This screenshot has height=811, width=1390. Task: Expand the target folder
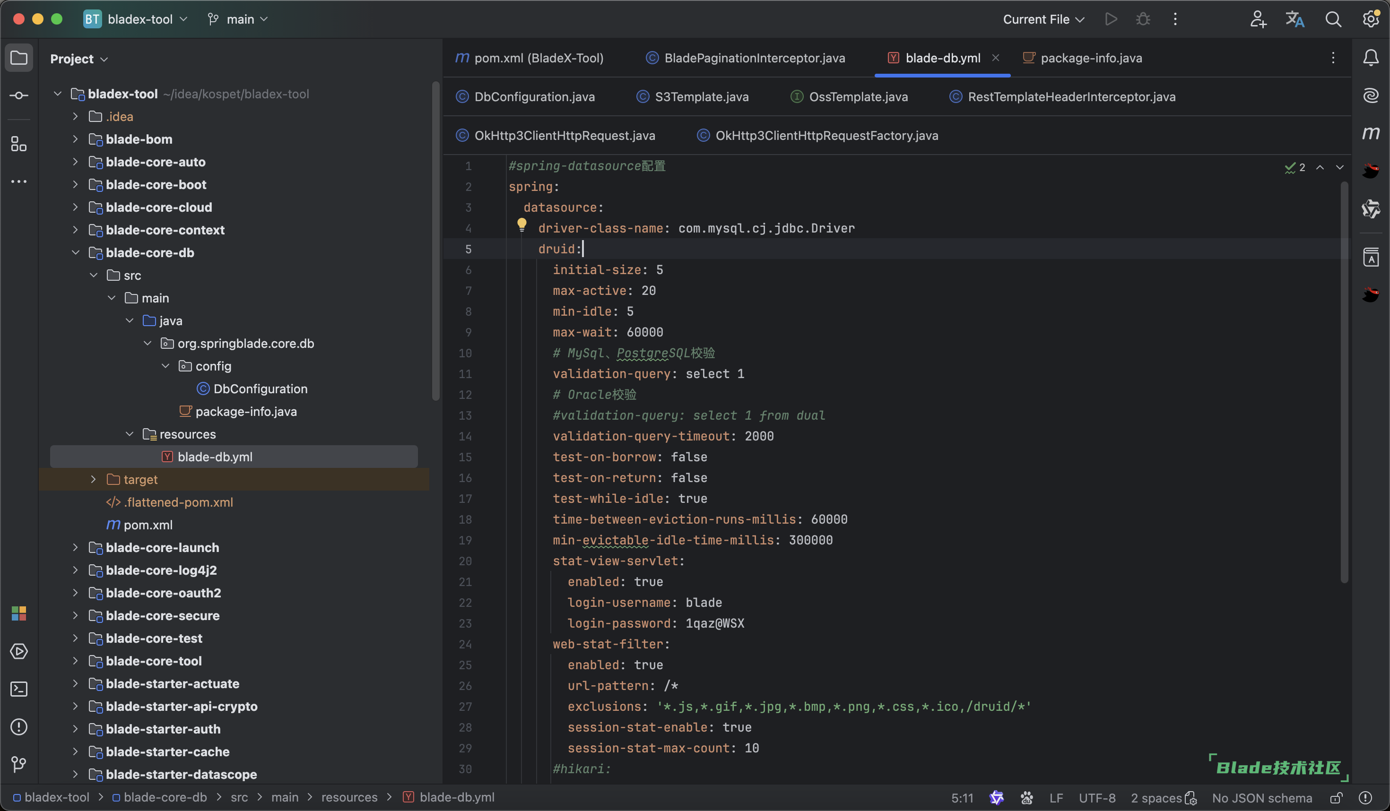[93, 480]
